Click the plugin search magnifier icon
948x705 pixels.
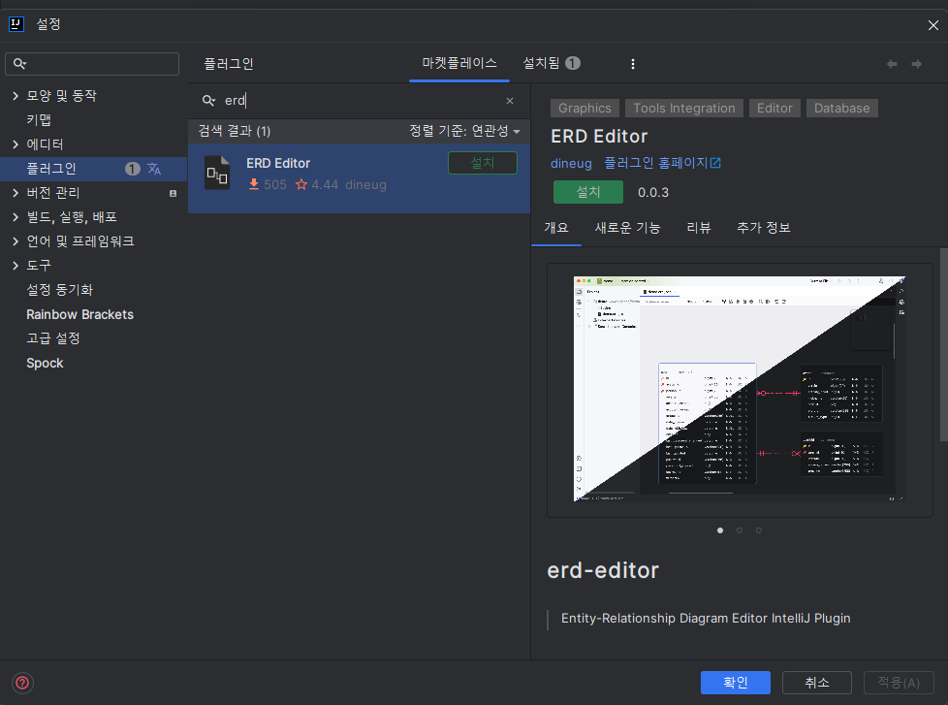click(x=208, y=101)
